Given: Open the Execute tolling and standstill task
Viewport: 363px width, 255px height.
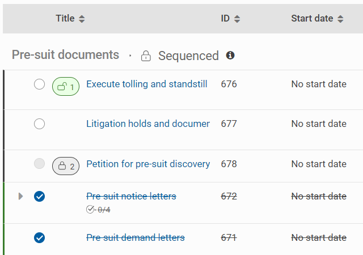Looking at the screenshot, I should tap(146, 84).
